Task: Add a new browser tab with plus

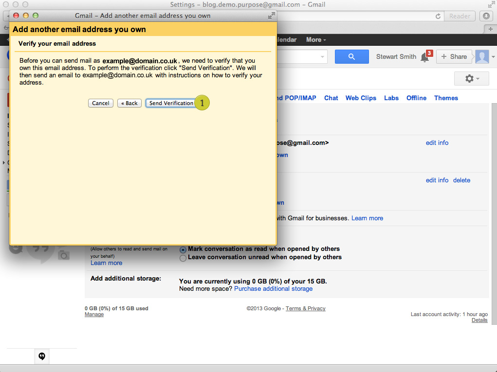Action: 491,29
